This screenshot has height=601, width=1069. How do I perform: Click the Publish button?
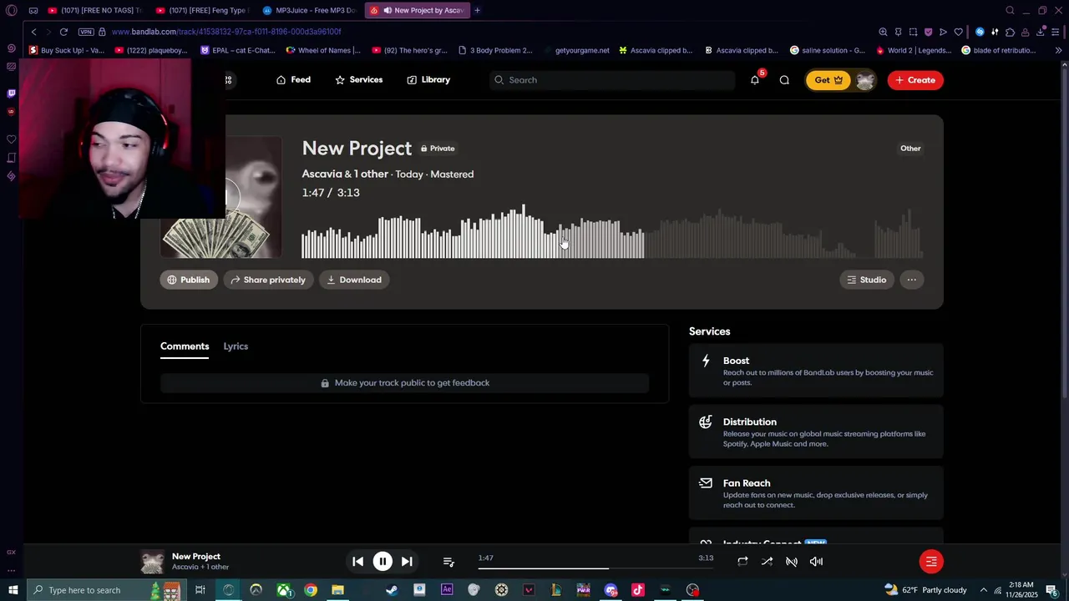189,280
